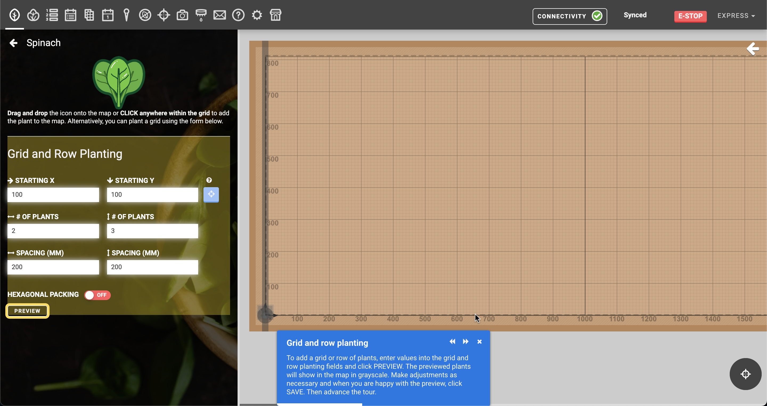Open the Sequences list icon
767x406 pixels.
[x=52, y=15]
